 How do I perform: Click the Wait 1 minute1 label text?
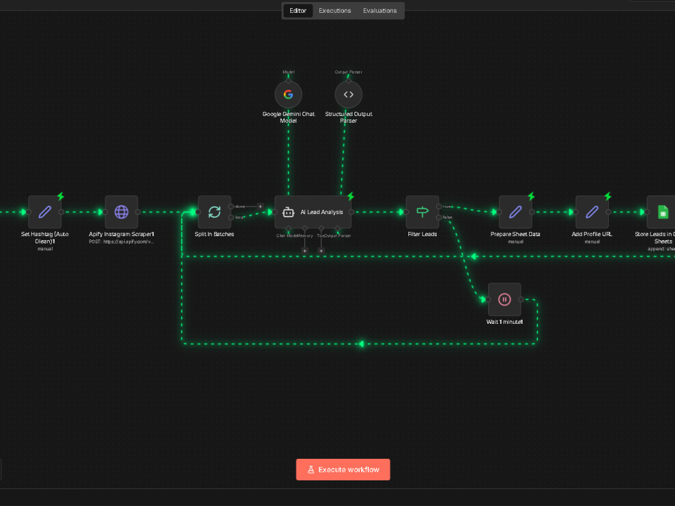point(504,322)
